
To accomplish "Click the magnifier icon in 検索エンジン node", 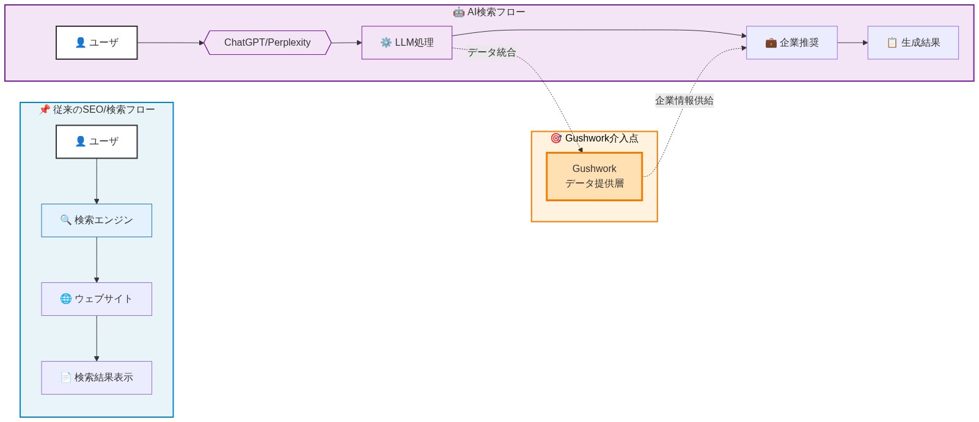I will click(x=65, y=220).
